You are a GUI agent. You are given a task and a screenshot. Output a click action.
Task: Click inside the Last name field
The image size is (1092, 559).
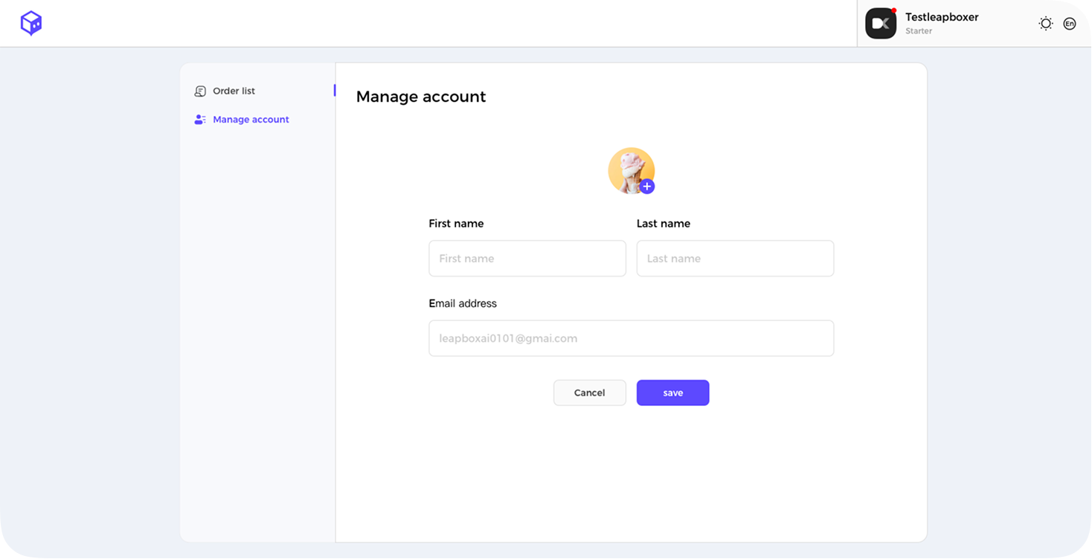735,258
